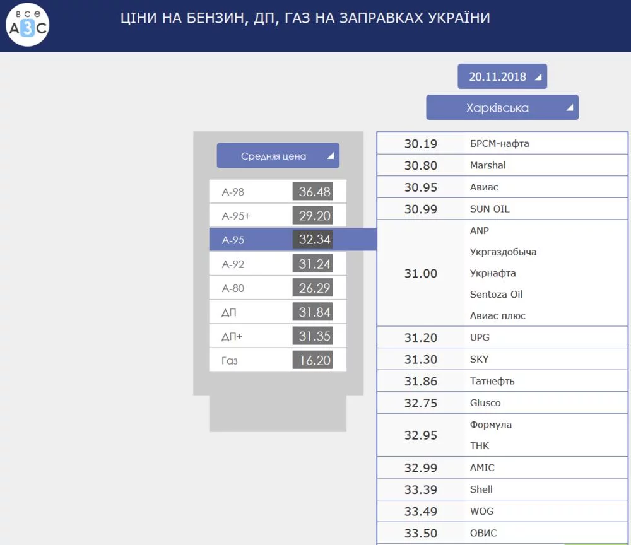Viewport: 631px width, 545px height.
Task: Click the 26.29 price value
Action: [313, 288]
